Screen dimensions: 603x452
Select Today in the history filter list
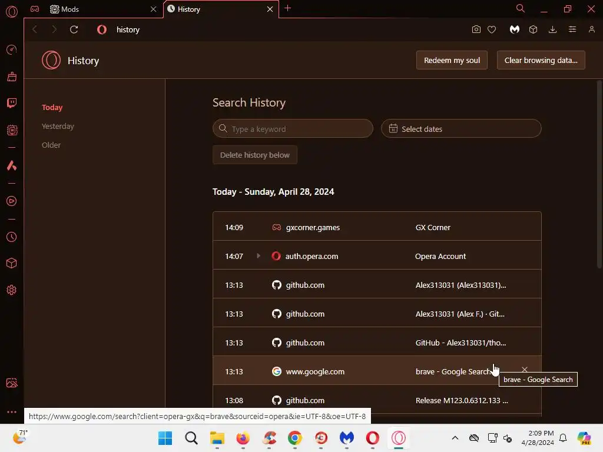point(52,107)
